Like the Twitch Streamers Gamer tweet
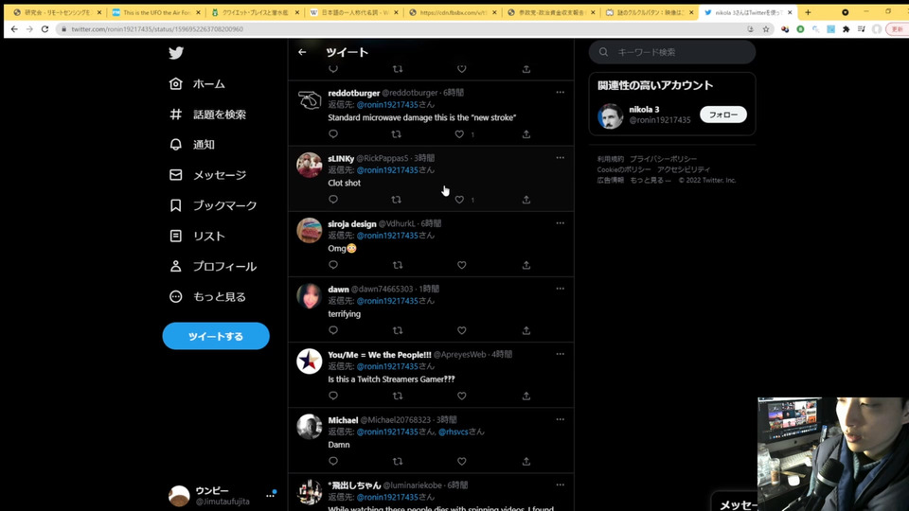 click(x=461, y=396)
